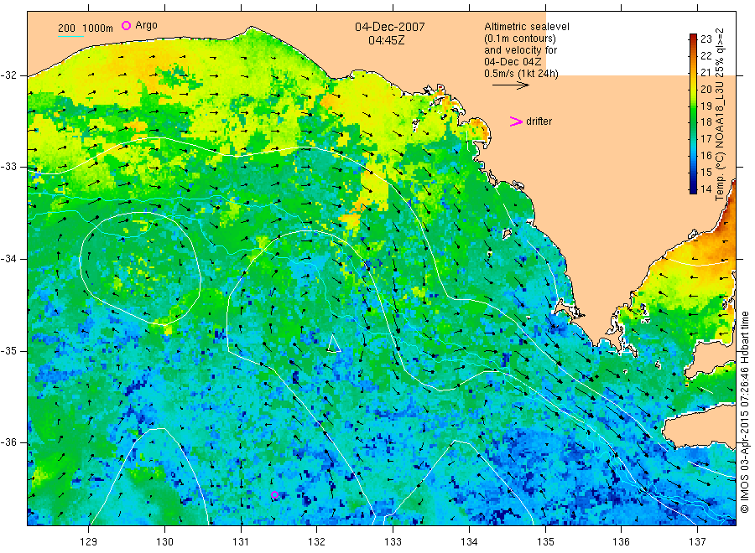The image size is (755, 553).
Task: Click the longitude label '133'
Action: point(393,542)
